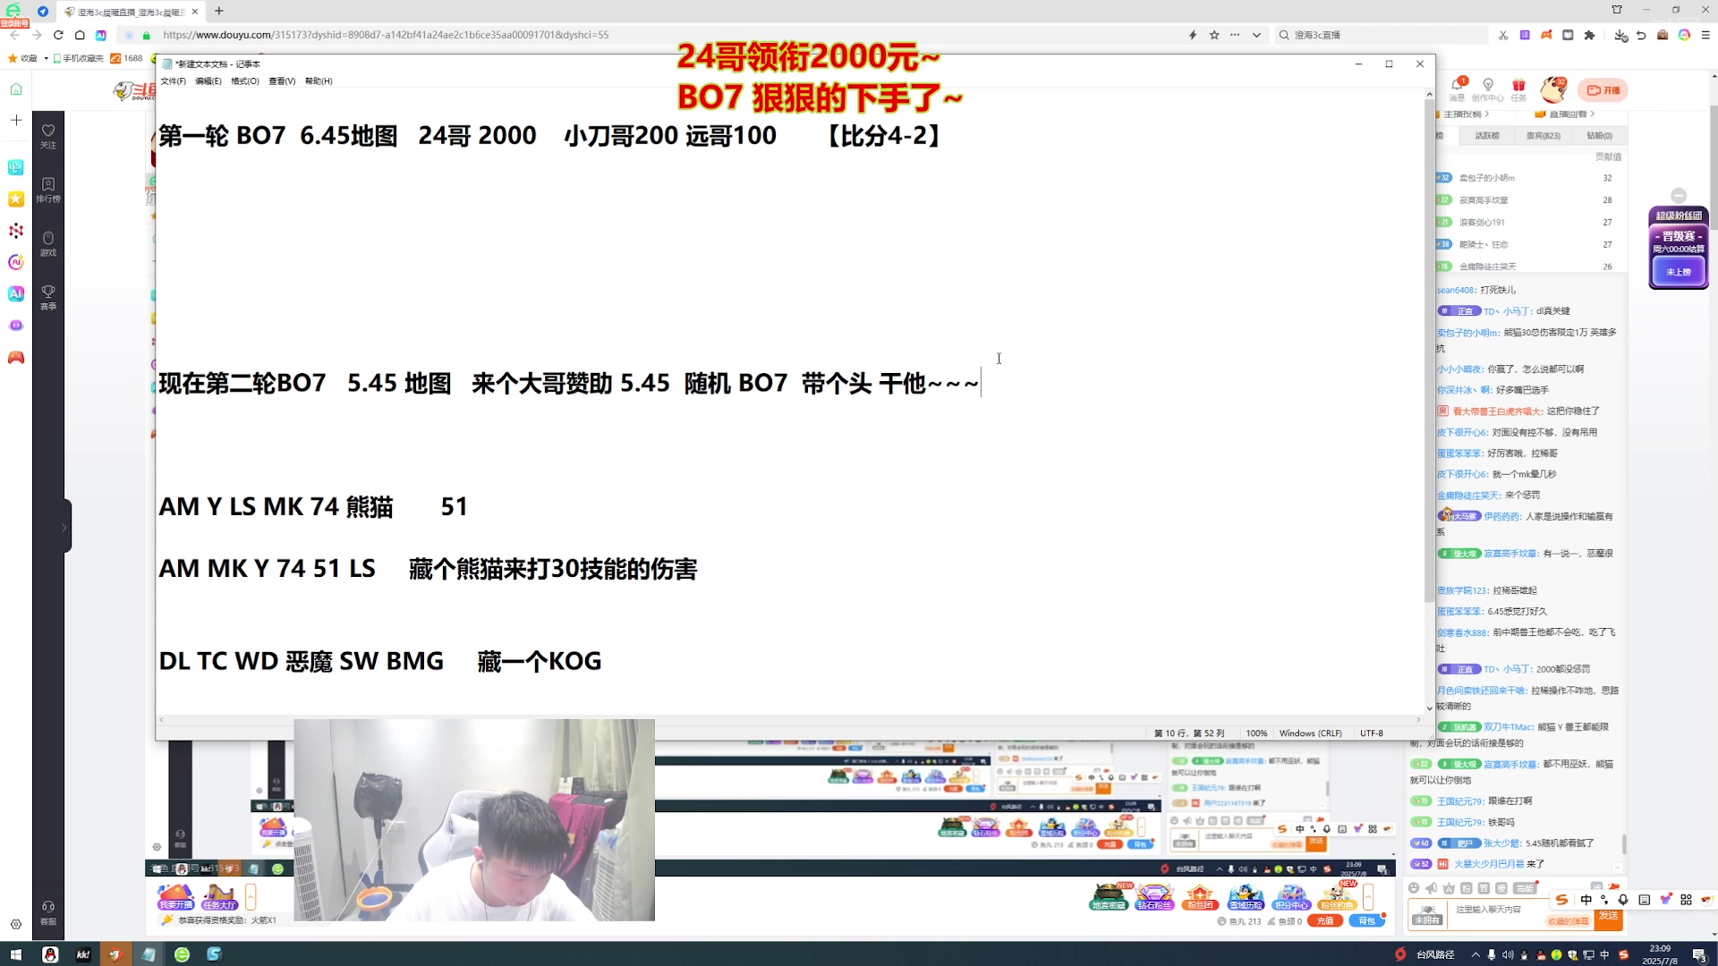Screen dimensions: 1718x966
Task: Click the browser back arrow
Action: [14, 35]
